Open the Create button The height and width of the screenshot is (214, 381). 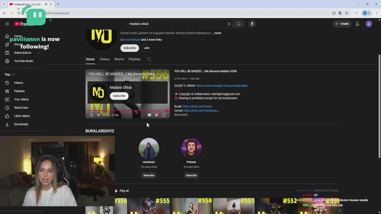[x=341, y=24]
